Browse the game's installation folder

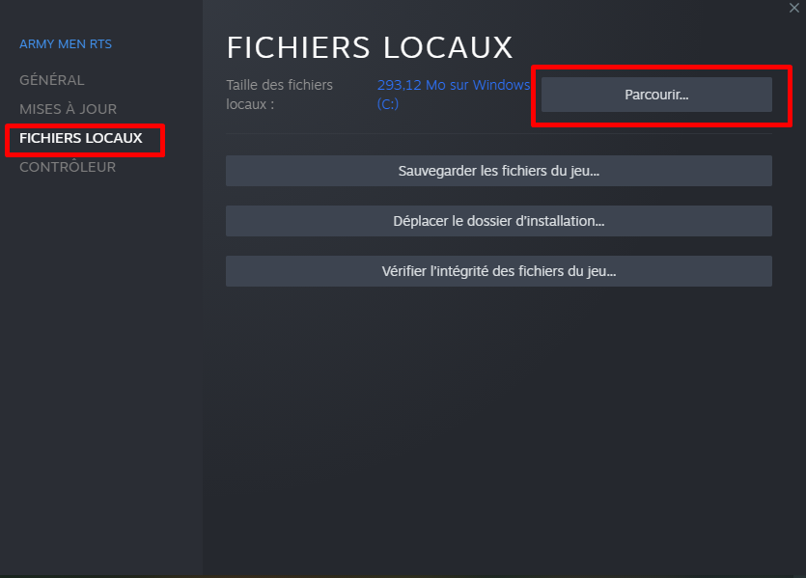tap(656, 95)
